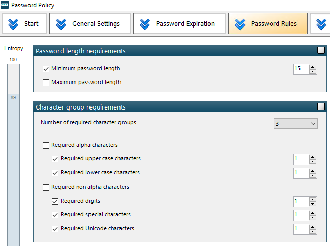Open the Password Expiration tab
The height and width of the screenshot is (246, 330).
point(179,23)
